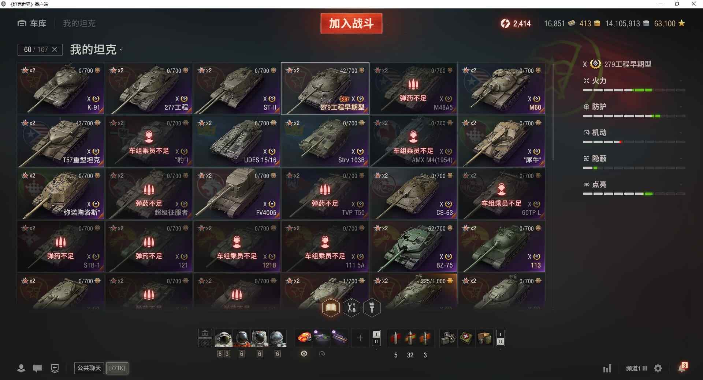Click the contacts person icon
This screenshot has width=703, height=380.
[21, 368]
